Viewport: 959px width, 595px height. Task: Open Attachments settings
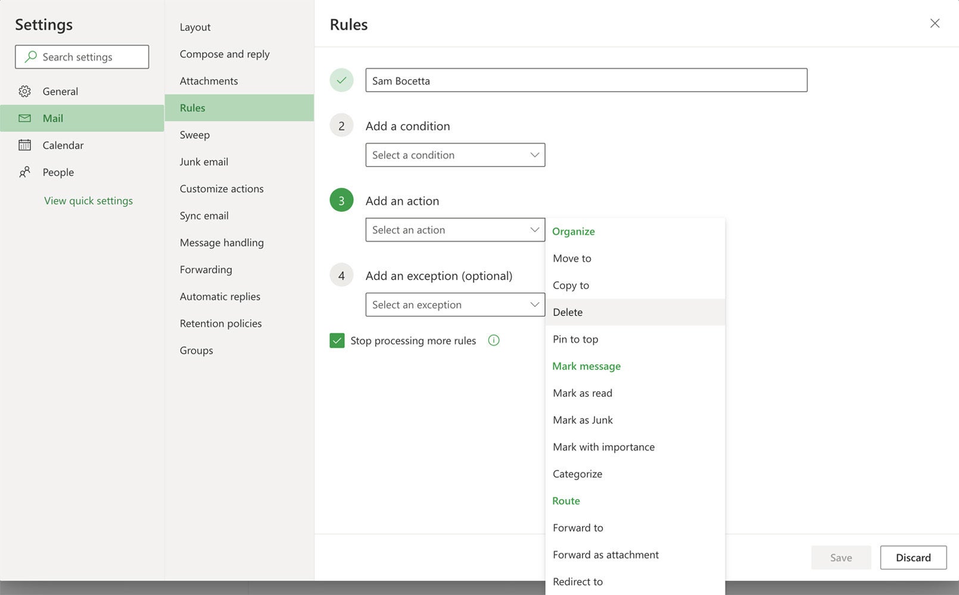239,81
